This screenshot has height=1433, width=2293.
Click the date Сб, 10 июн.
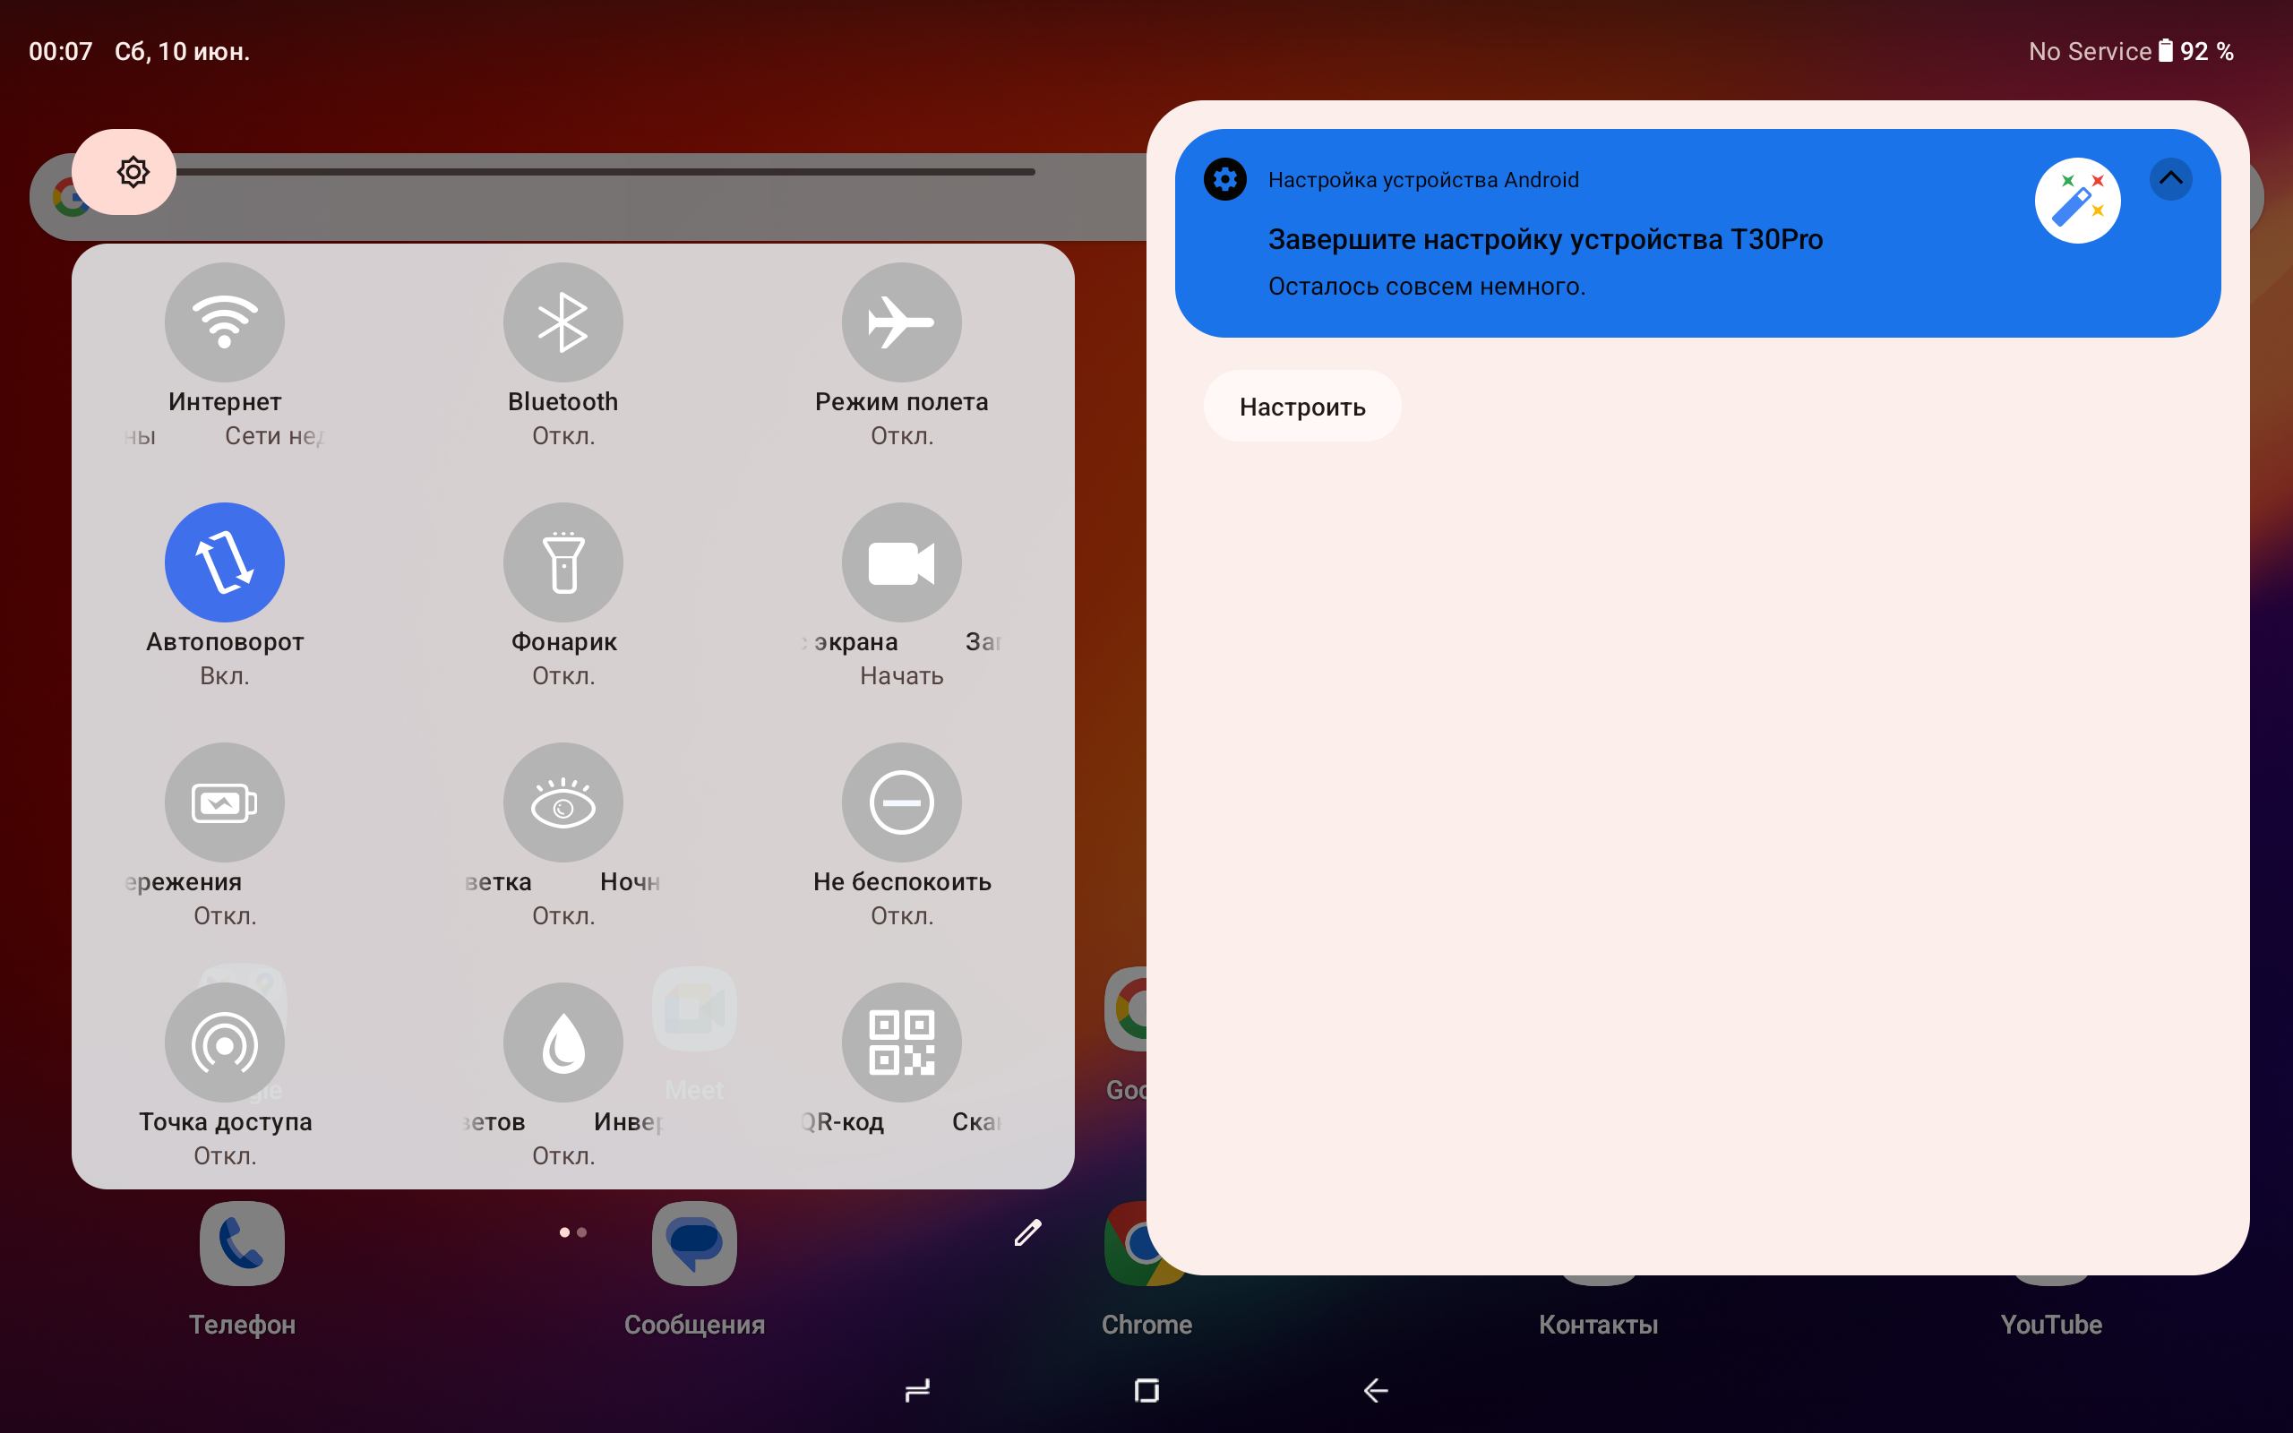click(x=182, y=51)
